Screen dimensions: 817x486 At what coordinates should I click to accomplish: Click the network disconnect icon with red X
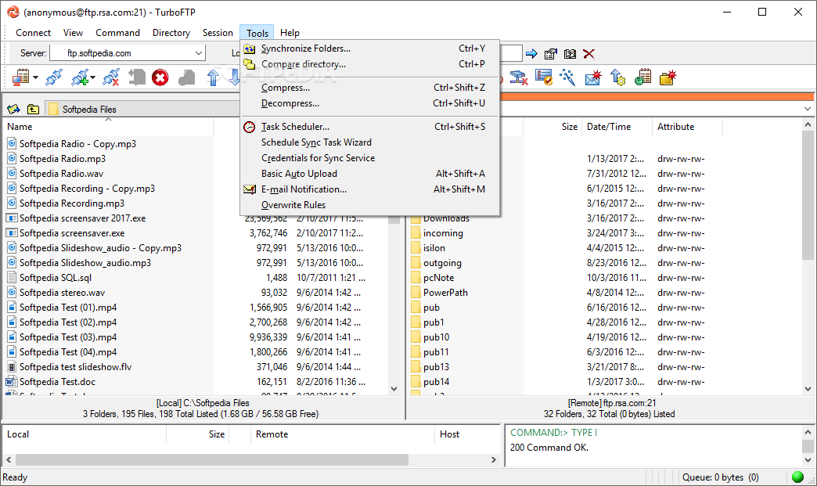(518, 77)
